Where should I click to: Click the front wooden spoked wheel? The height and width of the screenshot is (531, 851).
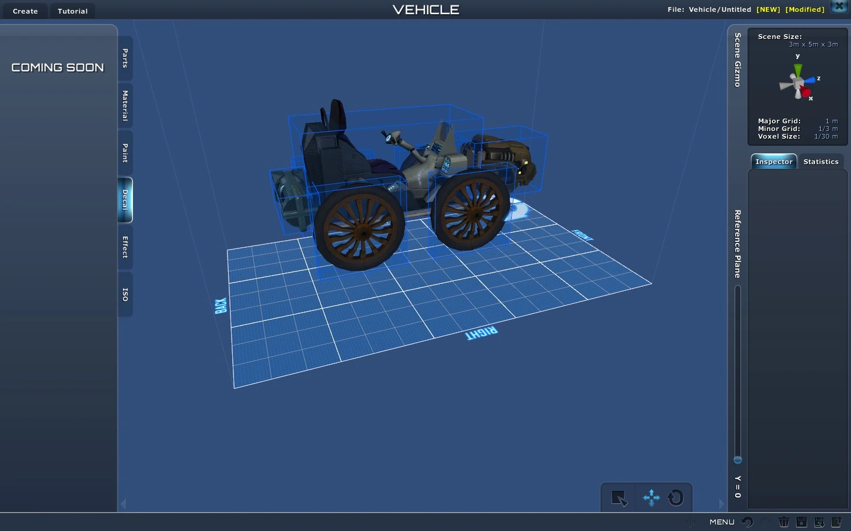(471, 211)
